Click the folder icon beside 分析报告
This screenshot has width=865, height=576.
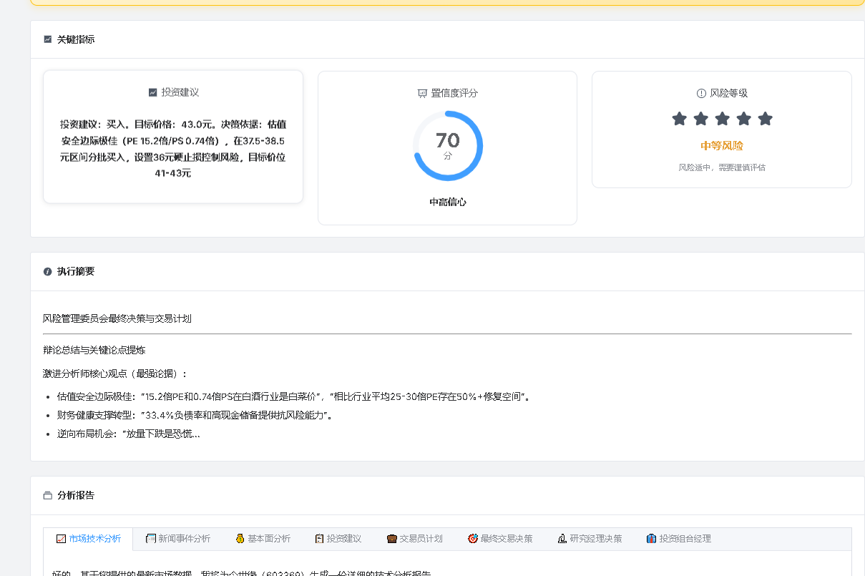click(48, 495)
